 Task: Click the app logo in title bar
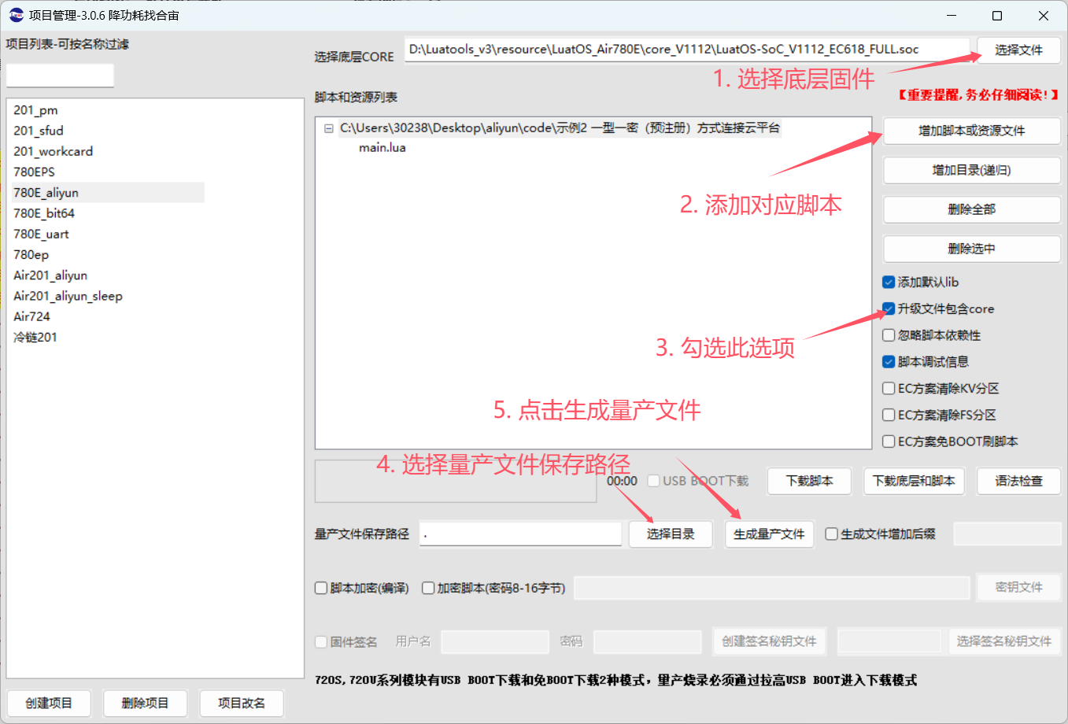point(16,15)
